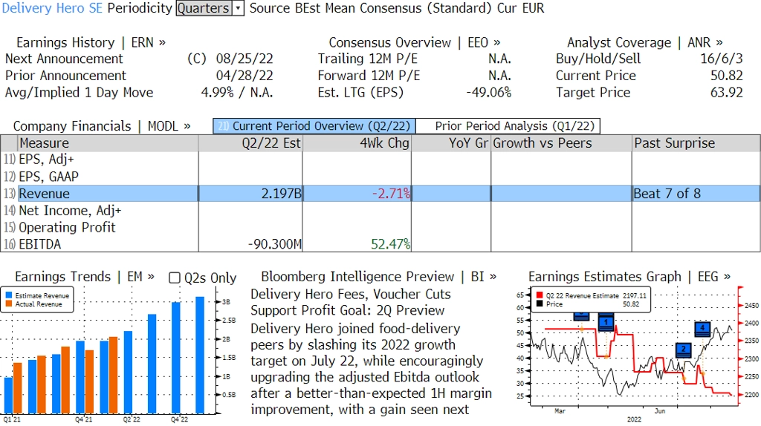Open Consensus Overview EEO link
This screenshot has width=761, height=426.
pos(415,42)
